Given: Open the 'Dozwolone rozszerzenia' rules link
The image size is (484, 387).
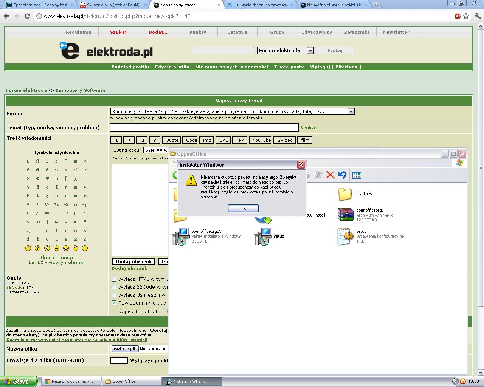Looking at the screenshot, I should (x=77, y=339).
